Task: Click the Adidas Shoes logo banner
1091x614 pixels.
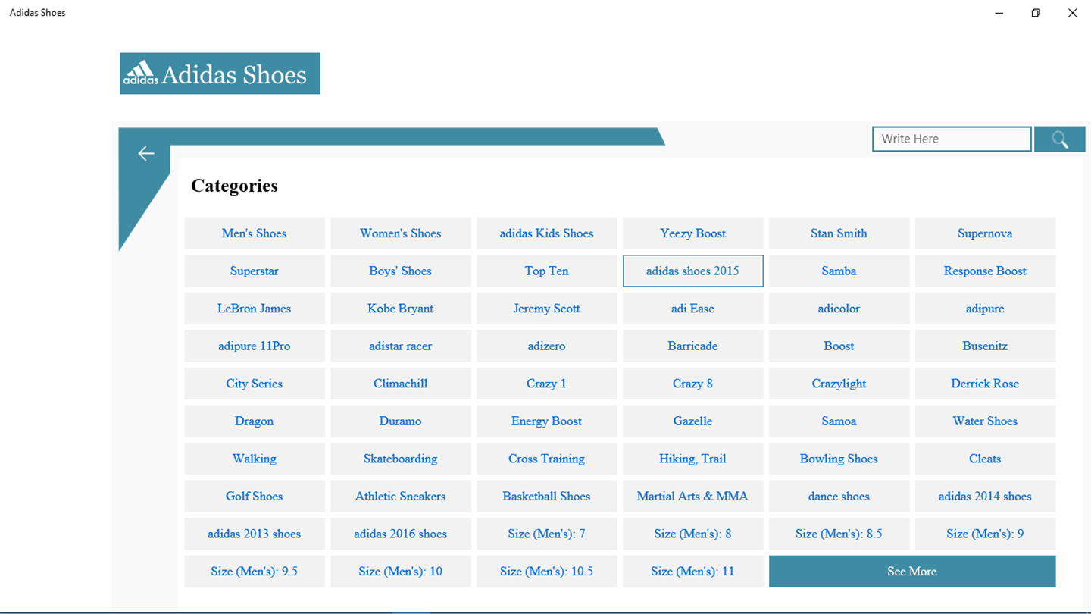Action: [x=220, y=74]
